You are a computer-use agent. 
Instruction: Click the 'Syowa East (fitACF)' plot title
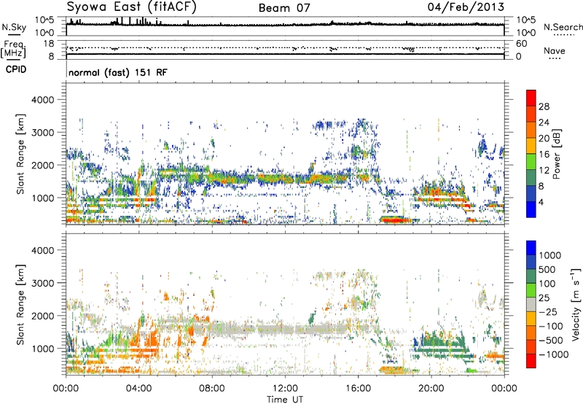click(x=132, y=7)
